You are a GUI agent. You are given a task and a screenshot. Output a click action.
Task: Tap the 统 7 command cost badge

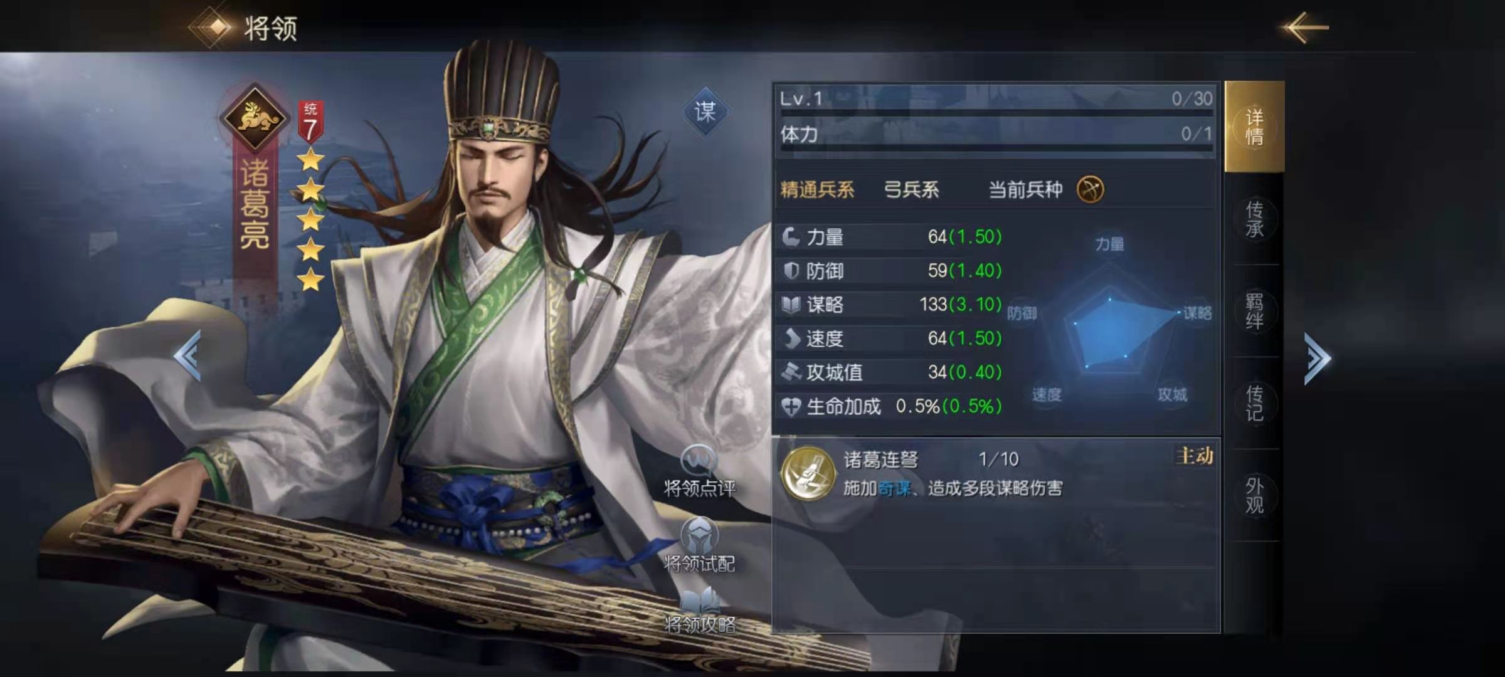(310, 122)
